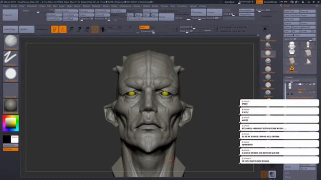Click Save As in Tool palette
This screenshot has height=180, width=321.
(308, 11)
